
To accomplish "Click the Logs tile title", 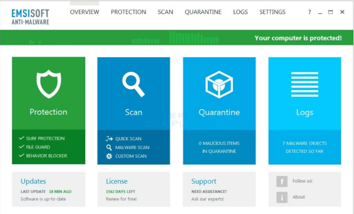I will pyautogui.click(x=304, y=113).
